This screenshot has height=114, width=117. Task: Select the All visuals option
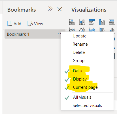click(82, 97)
